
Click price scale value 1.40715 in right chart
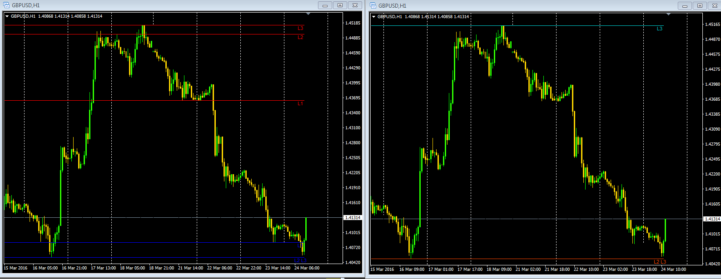pos(711,249)
